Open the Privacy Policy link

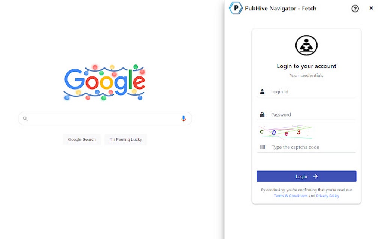(327, 196)
